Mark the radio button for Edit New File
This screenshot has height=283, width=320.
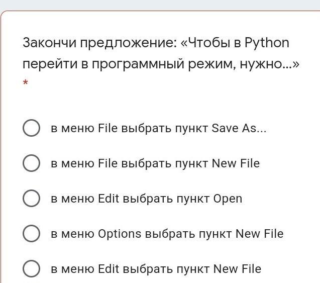point(31,269)
